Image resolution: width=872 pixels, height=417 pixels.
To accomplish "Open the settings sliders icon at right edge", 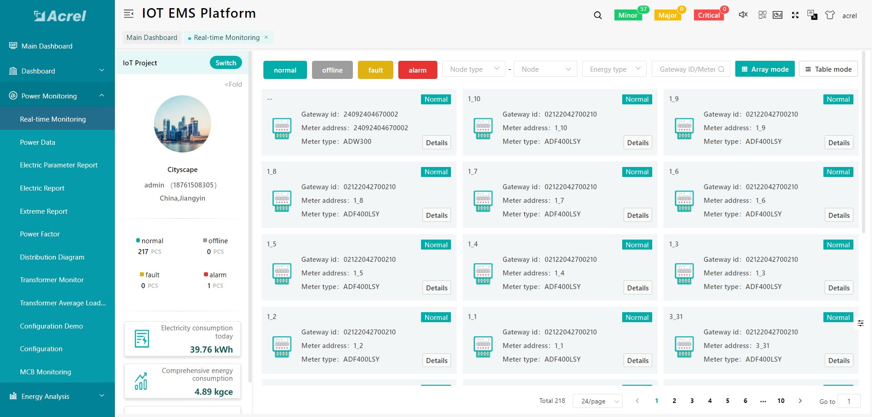I will coord(861,323).
